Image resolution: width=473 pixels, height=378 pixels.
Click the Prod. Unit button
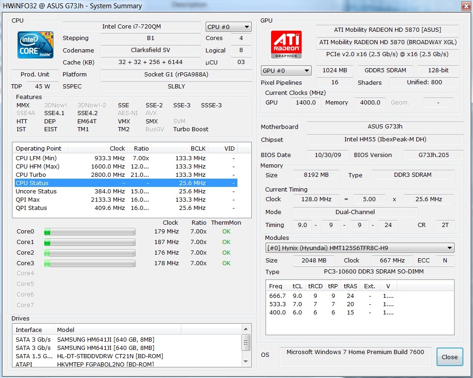tap(35, 75)
